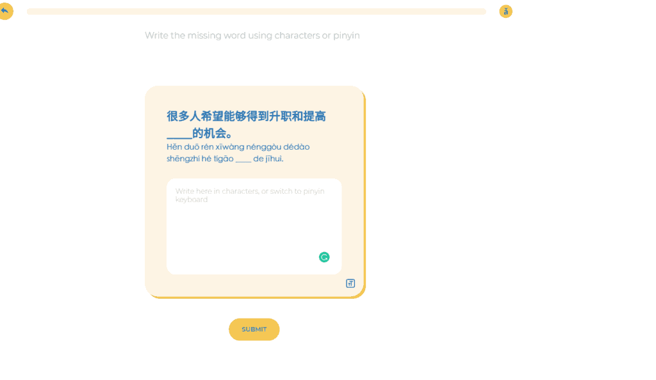This screenshot has width=656, height=380.
Task: Click the word 提高 in the sentence
Action: pyautogui.click(x=315, y=116)
